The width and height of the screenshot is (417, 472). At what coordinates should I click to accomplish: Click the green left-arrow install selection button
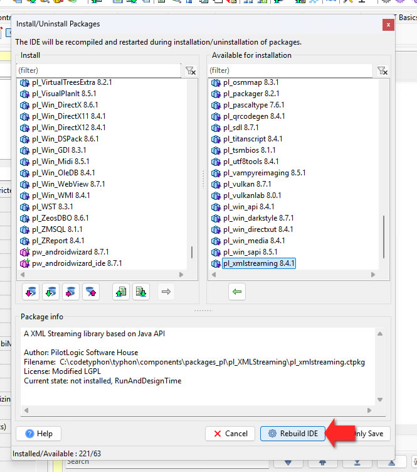click(x=236, y=291)
